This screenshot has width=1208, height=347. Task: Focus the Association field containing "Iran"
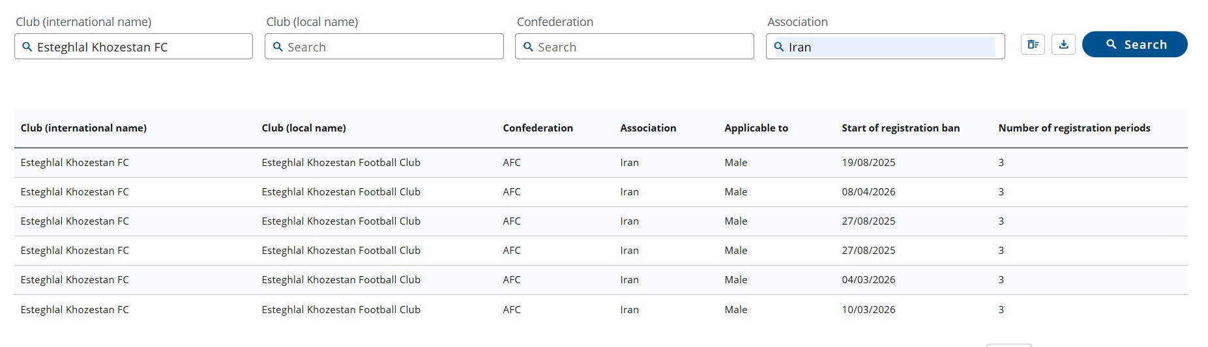[890, 47]
